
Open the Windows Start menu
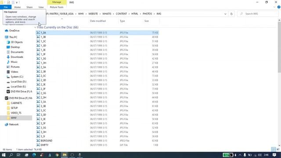4,155
